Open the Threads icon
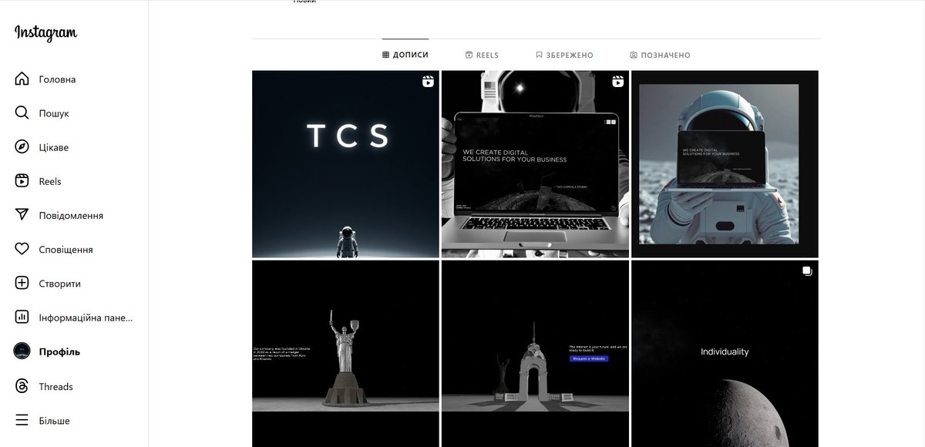Viewport: 925px width, 447px height. tap(22, 386)
